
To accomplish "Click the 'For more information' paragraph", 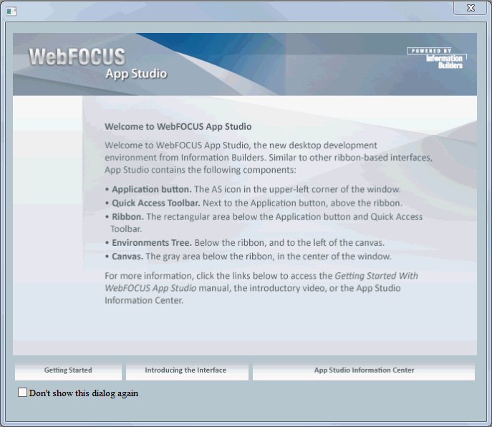I will [261, 288].
